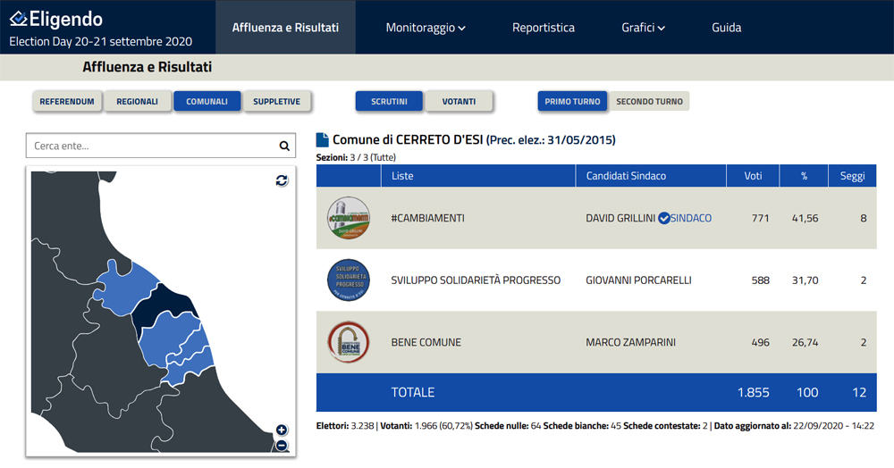Select the Regionali election type
This screenshot has height=468, width=894.
(x=138, y=102)
